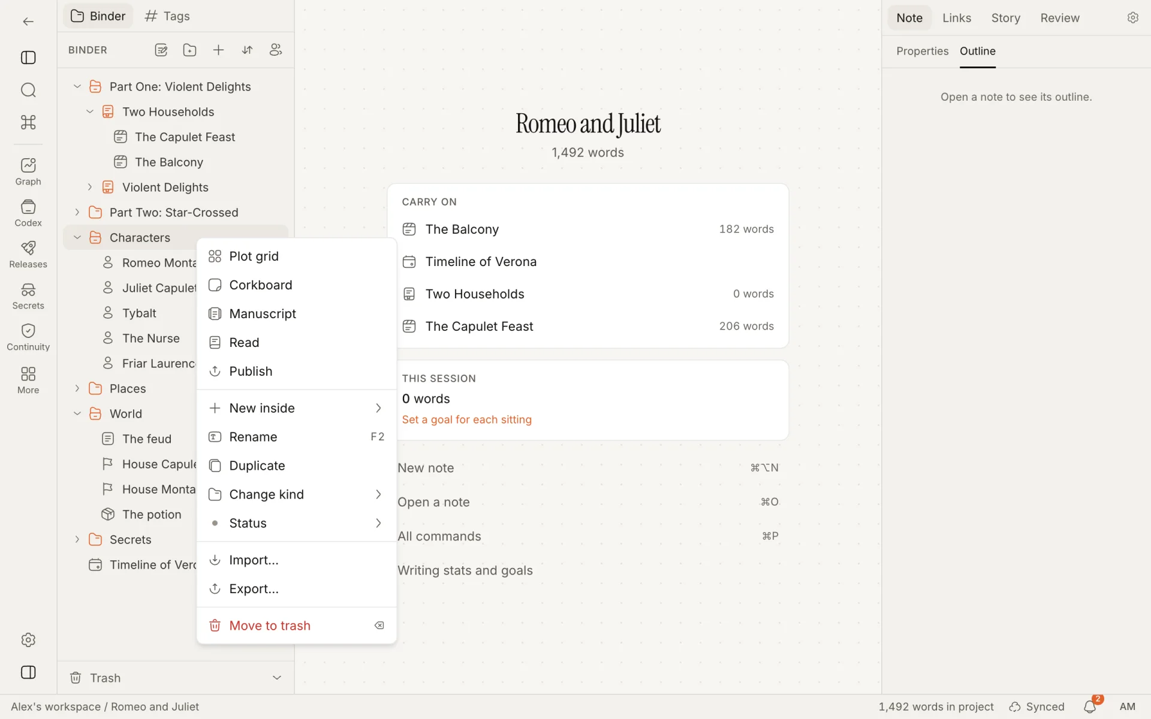Viewport: 1151px width, 719px height.
Task: Click Synced status indicator
Action: click(1036, 707)
